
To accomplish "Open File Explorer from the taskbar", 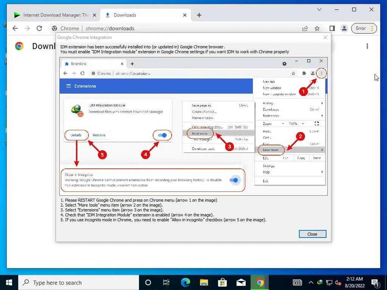I will [x=204, y=282].
